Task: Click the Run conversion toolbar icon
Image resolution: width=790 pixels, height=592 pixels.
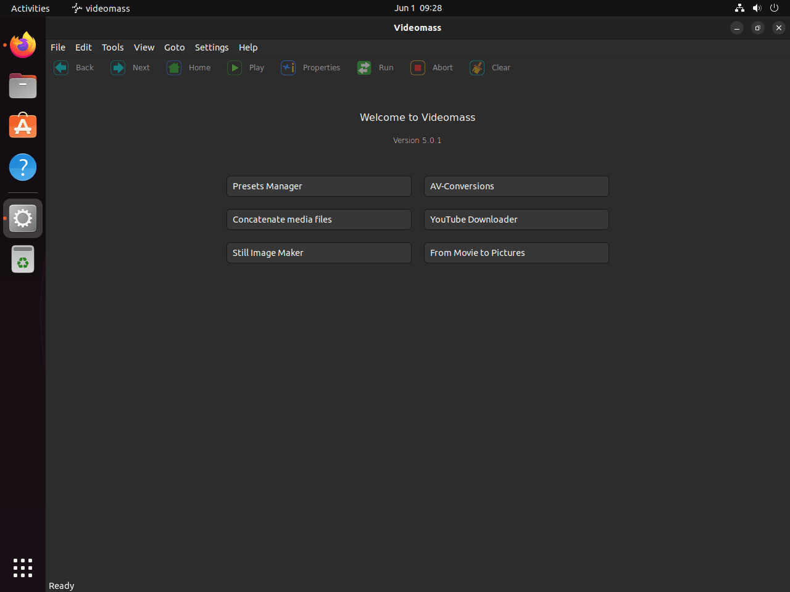Action: [x=364, y=68]
